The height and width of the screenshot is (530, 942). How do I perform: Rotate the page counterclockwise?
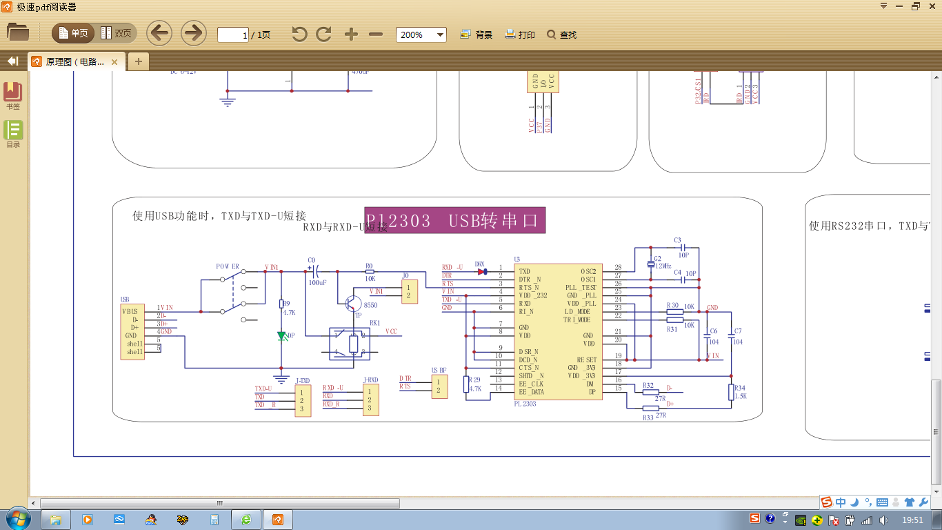[299, 34]
